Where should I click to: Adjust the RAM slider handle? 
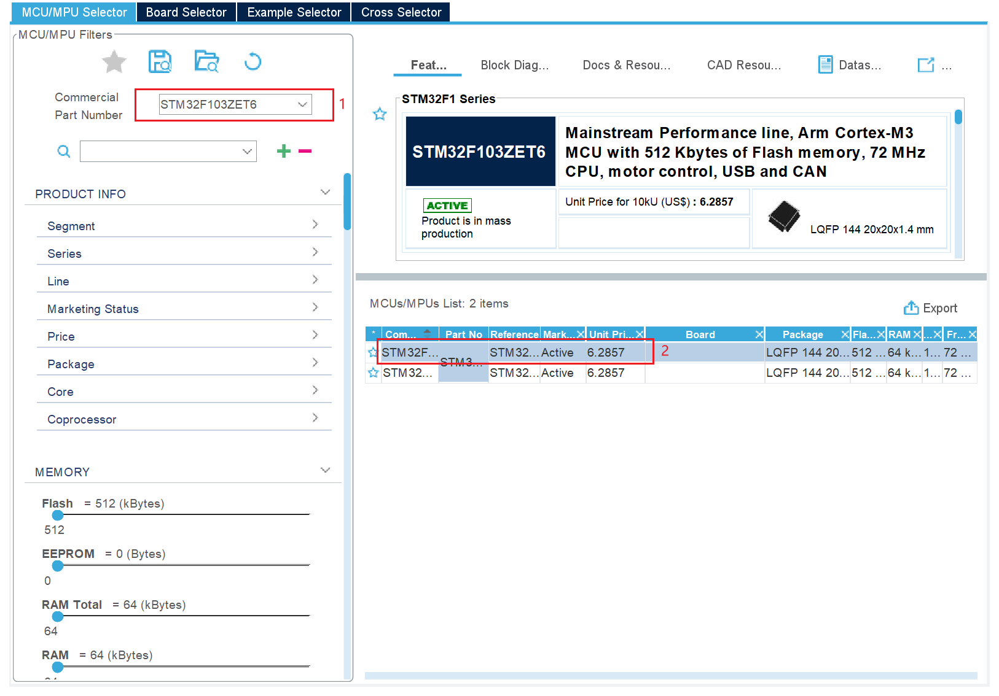click(58, 667)
